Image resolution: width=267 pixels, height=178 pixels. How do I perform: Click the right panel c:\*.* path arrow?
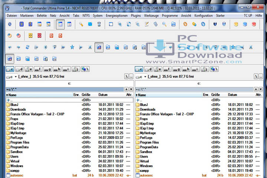pyautogui.click(x=137, y=89)
